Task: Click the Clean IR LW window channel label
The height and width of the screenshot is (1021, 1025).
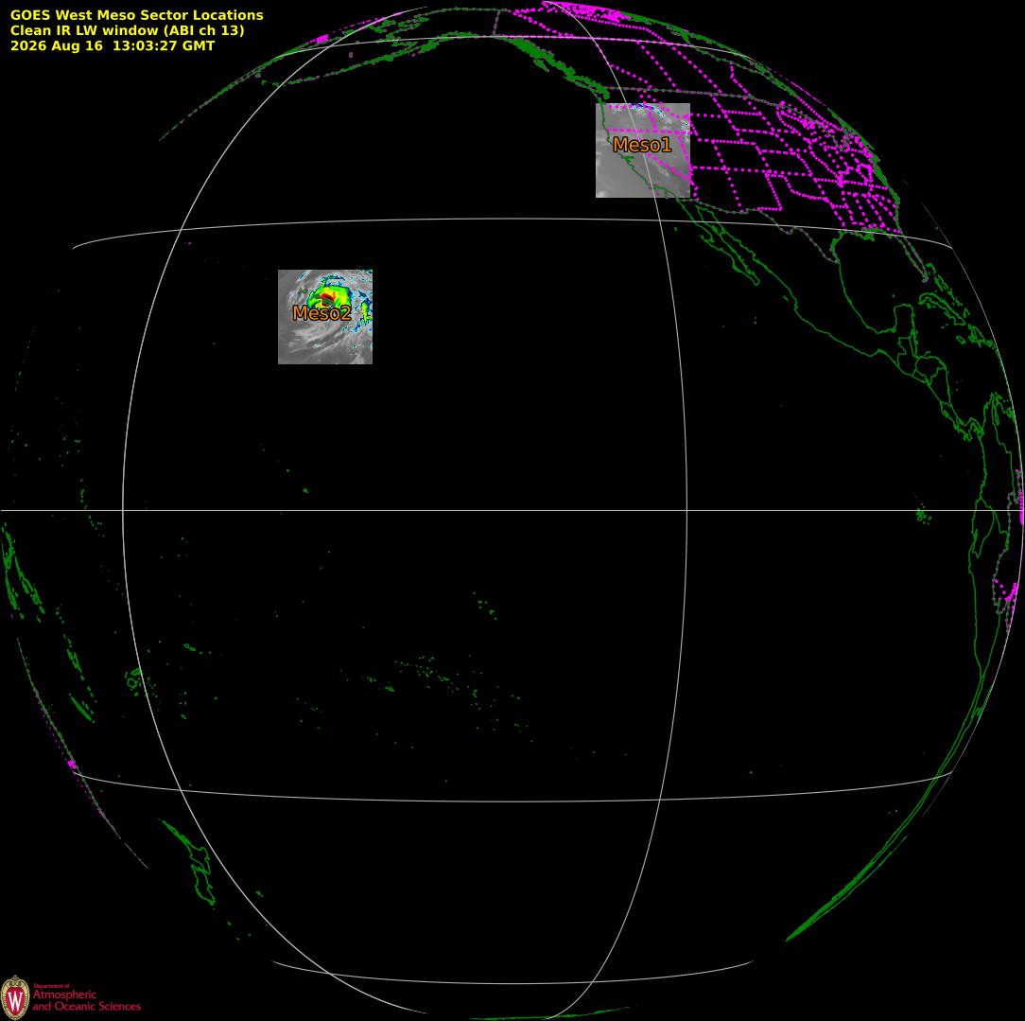Action: (127, 30)
